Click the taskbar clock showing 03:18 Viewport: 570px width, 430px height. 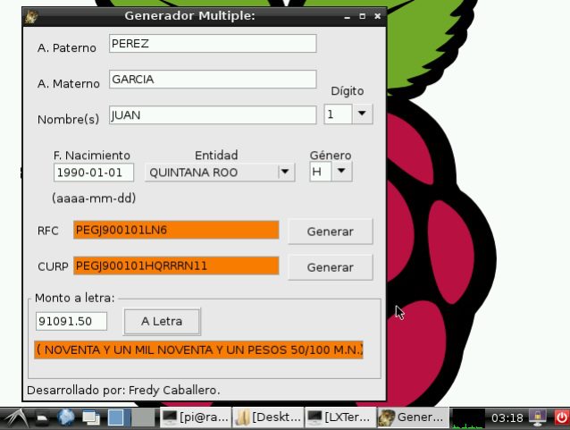(x=507, y=418)
